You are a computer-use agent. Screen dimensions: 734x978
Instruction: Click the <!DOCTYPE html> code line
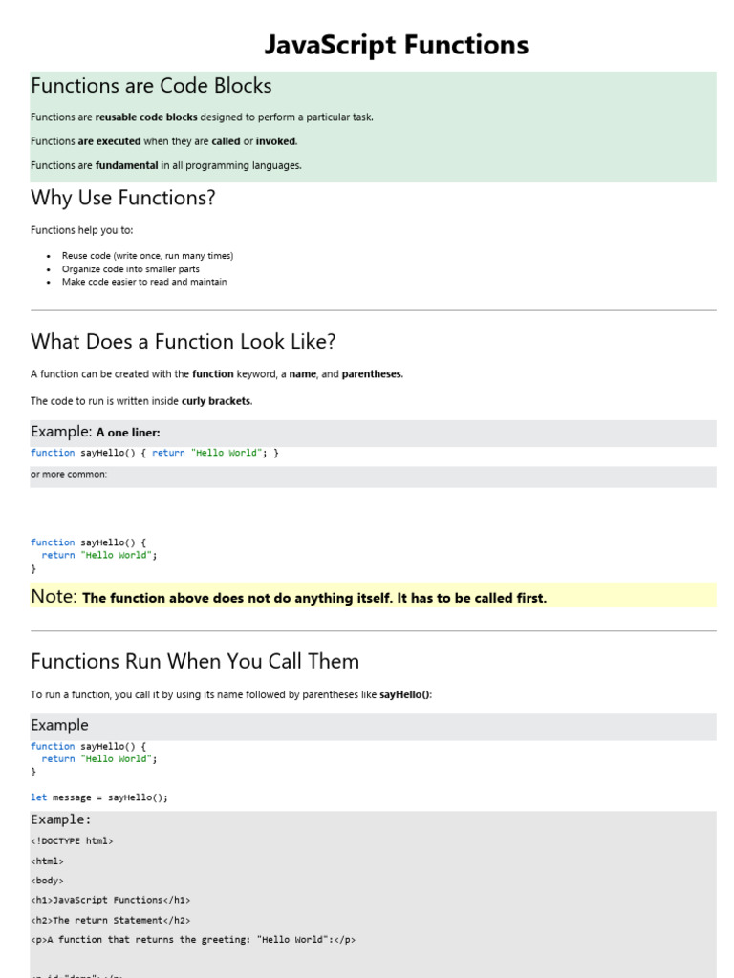click(72, 841)
